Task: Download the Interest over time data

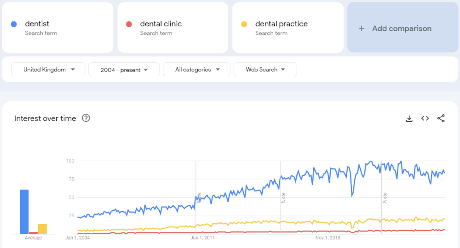Action: coord(409,118)
